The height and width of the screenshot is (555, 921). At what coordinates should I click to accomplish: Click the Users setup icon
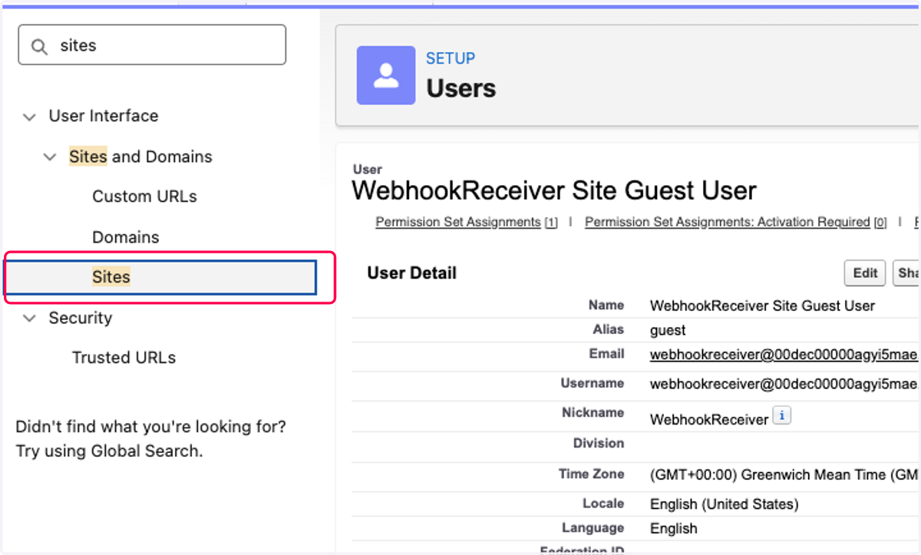point(386,74)
